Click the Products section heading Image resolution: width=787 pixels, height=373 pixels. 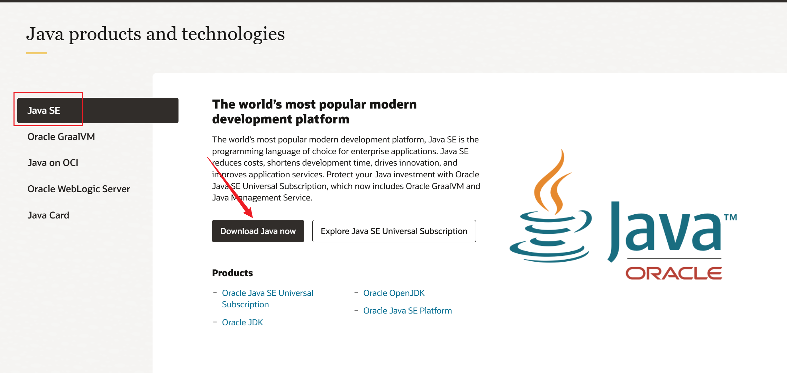coord(232,273)
